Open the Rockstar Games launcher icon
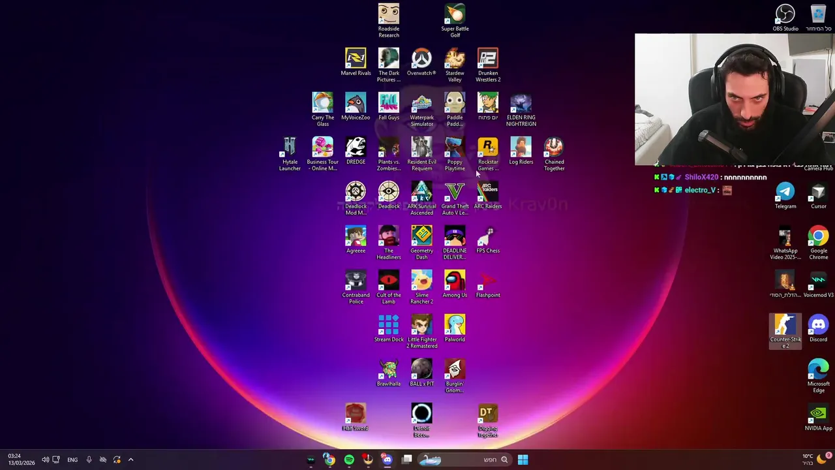The width and height of the screenshot is (835, 470). coord(488,153)
